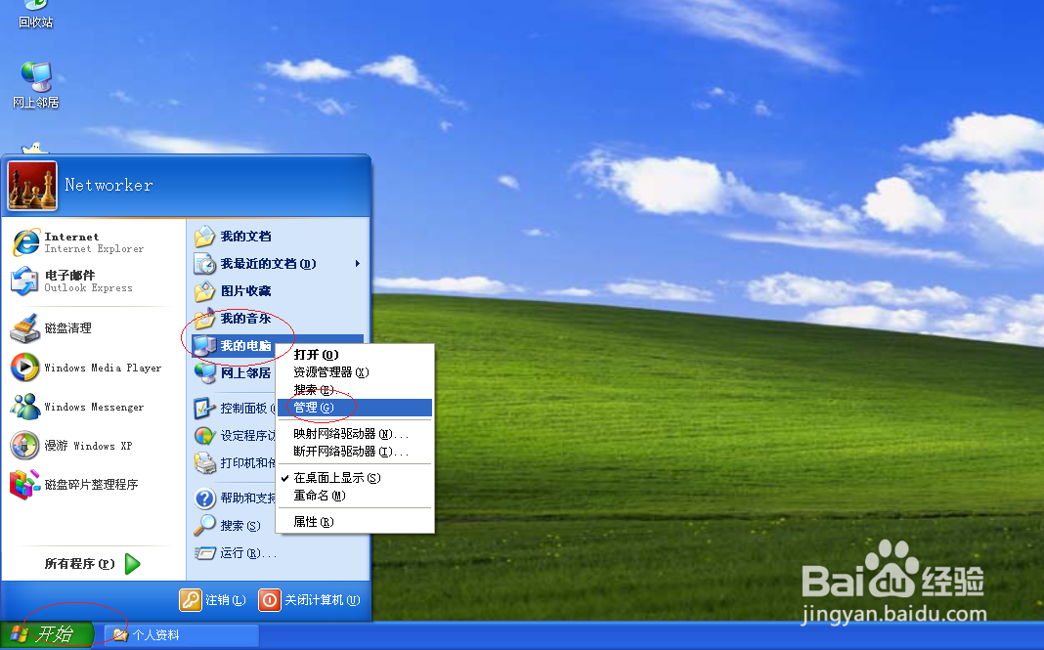1044x650 pixels.
Task: Select 我的电脑 icon in Start menu
Action: [x=204, y=346]
